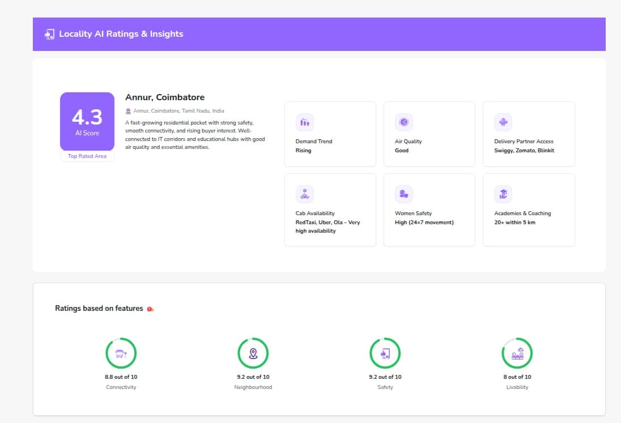Screen dimensions: 621x423
Task: Click the Delivery Partner Access label
Action: [524, 141]
